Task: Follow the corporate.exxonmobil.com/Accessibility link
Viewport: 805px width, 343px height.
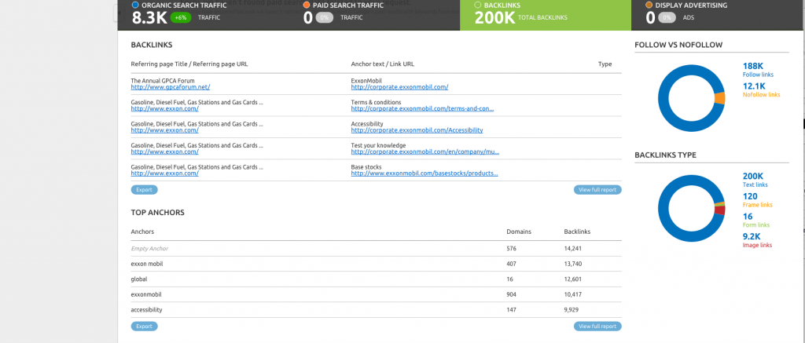Action: pyautogui.click(x=417, y=130)
